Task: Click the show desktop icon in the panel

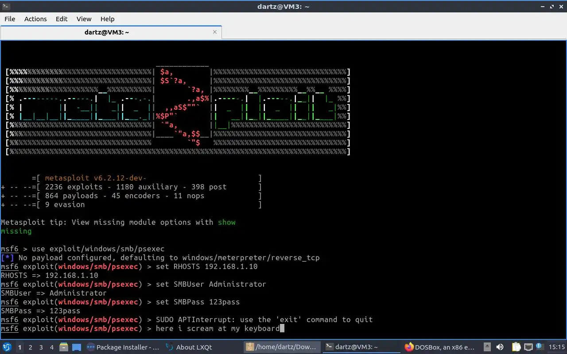Action: (76, 347)
